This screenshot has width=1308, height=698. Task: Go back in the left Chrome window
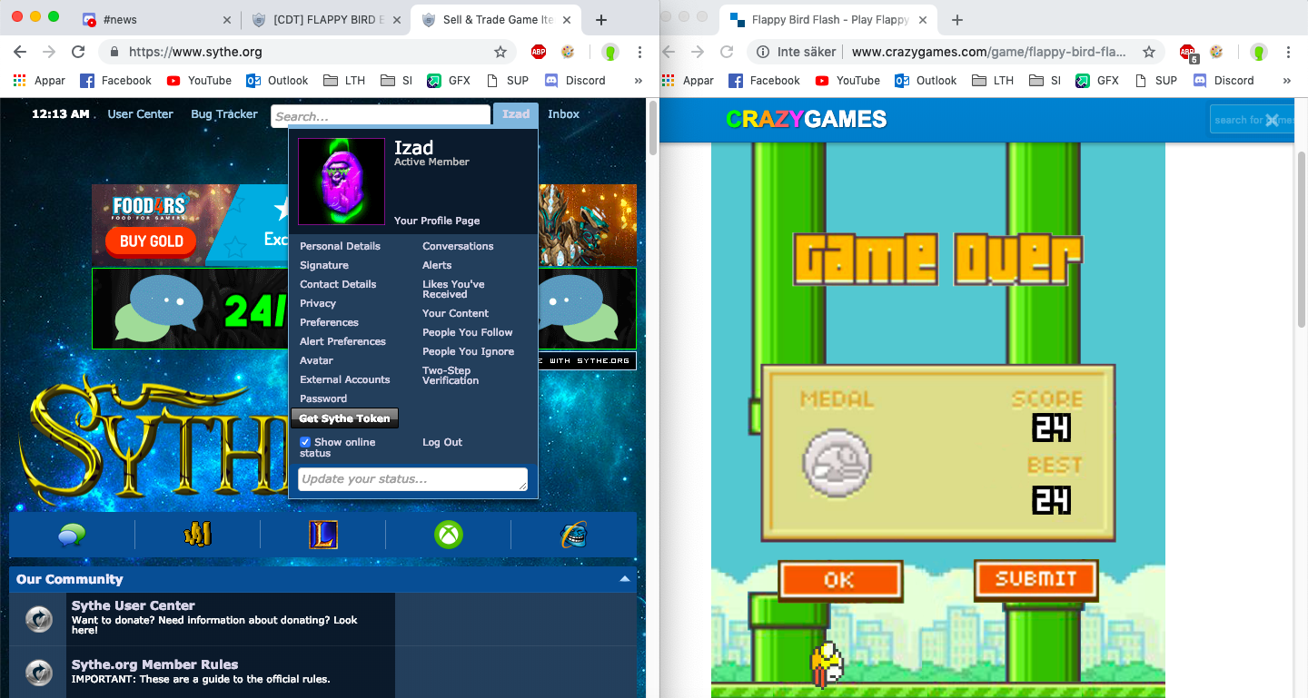point(20,52)
